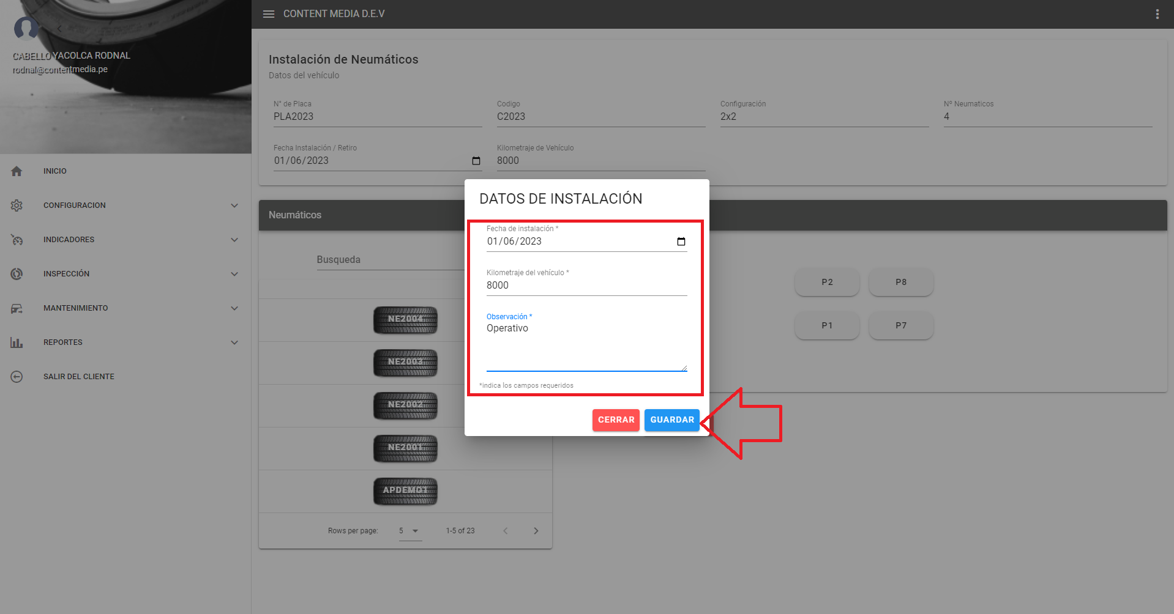1174x614 pixels.
Task: Click the Kilometraje del vehículo field in dialog
Action: (x=586, y=286)
